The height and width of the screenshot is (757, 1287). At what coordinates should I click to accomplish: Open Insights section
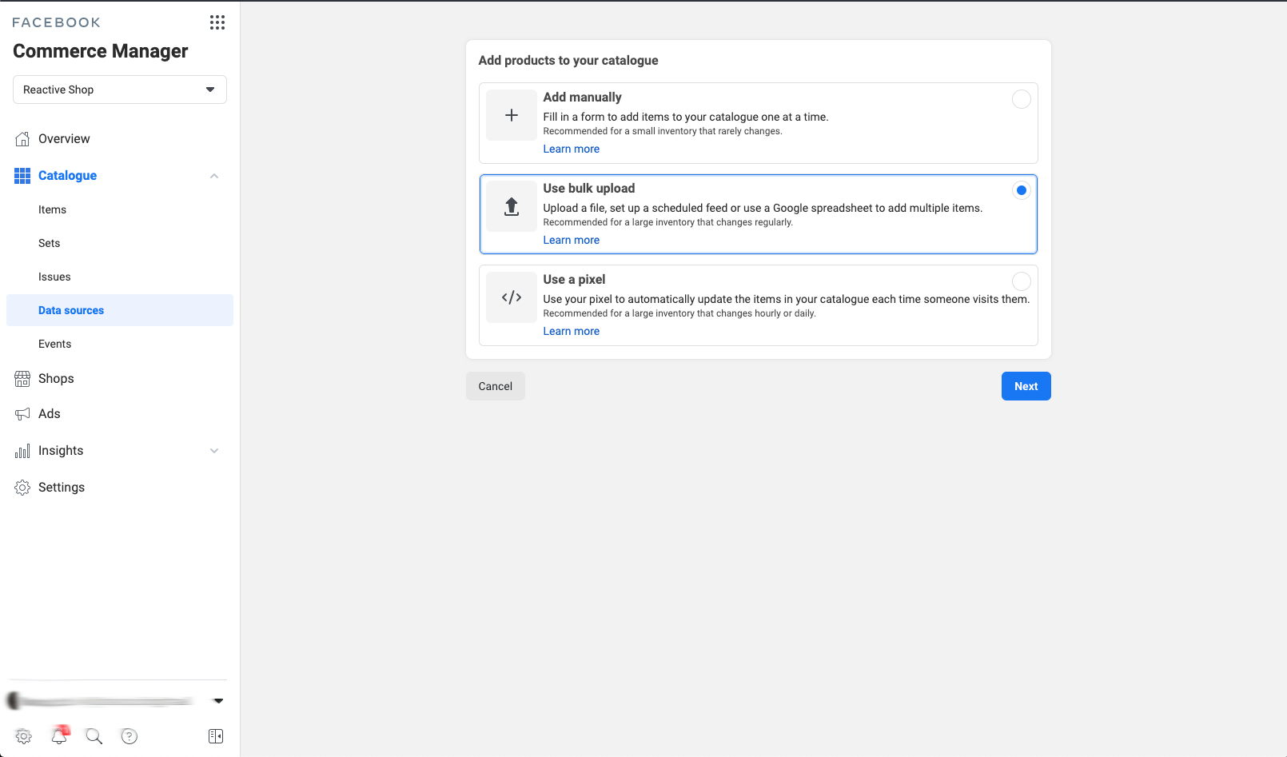(61, 451)
